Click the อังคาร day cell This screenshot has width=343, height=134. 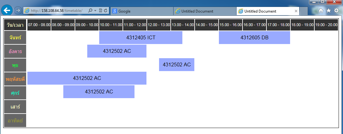15,51
